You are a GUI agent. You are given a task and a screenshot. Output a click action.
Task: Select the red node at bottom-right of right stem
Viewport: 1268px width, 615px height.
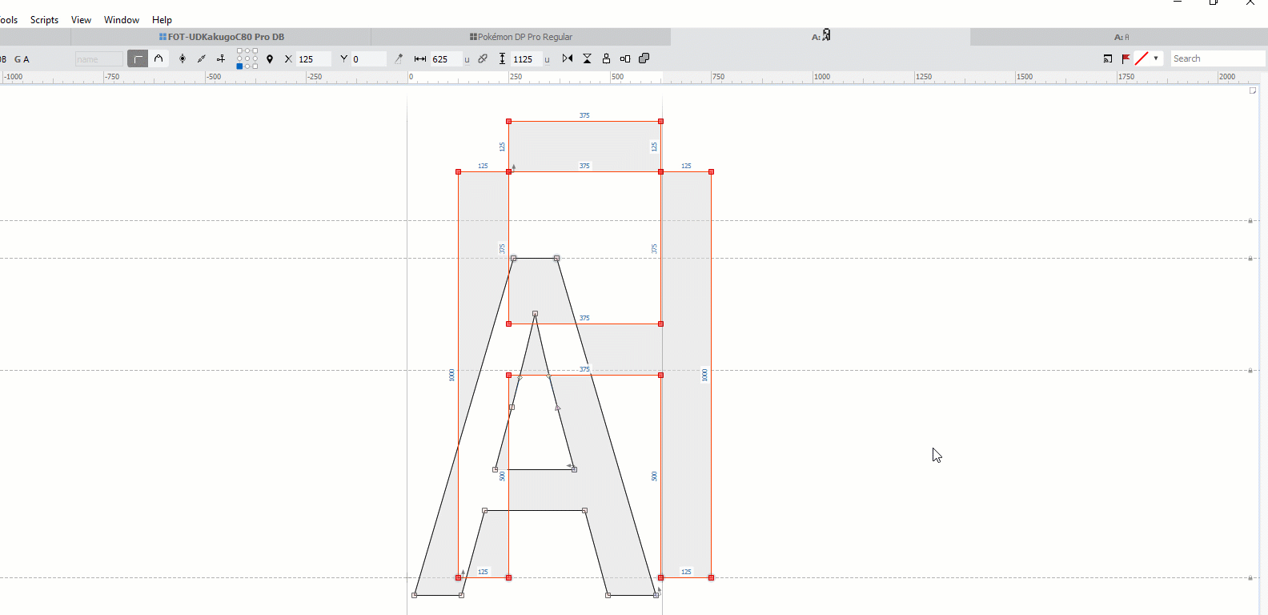click(x=711, y=577)
